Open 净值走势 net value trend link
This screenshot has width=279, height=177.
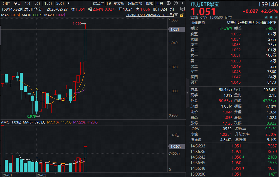coord(197,23)
